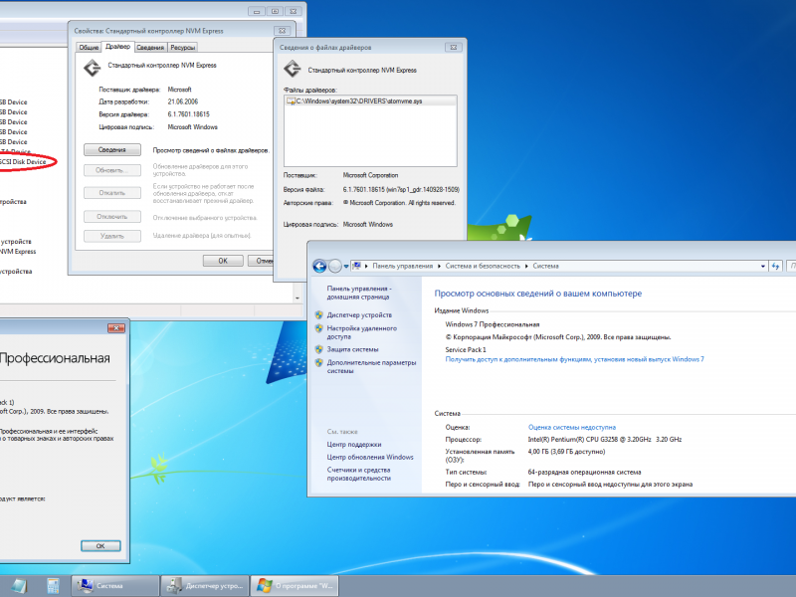Click device icon in driver file details window
Viewport: 796px width, 597px height.
pyautogui.click(x=293, y=69)
